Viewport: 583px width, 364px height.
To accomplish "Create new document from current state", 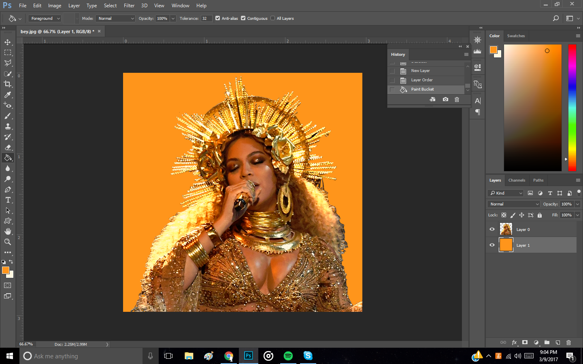I will 432,99.
